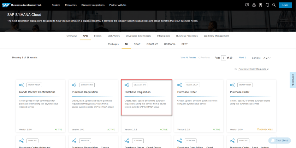The image size is (296, 148).
Task: Click the Showing 1 of 18 results text
Action: click(x=24, y=57)
